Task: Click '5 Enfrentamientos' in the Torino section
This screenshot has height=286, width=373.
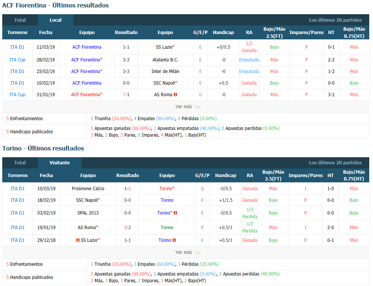Action: click(x=24, y=264)
